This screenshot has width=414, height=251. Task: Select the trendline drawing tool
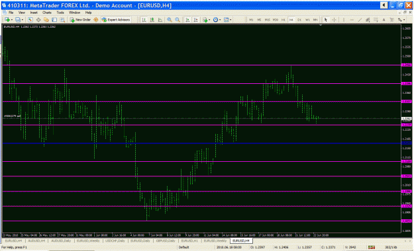(x=360, y=20)
